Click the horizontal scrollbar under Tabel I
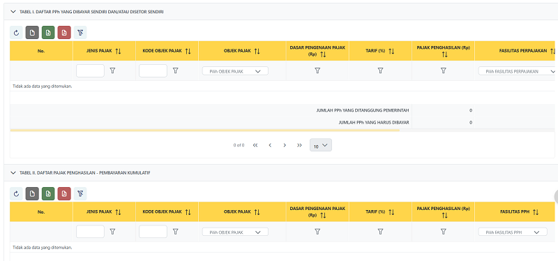The image size is (558, 261). [204, 130]
